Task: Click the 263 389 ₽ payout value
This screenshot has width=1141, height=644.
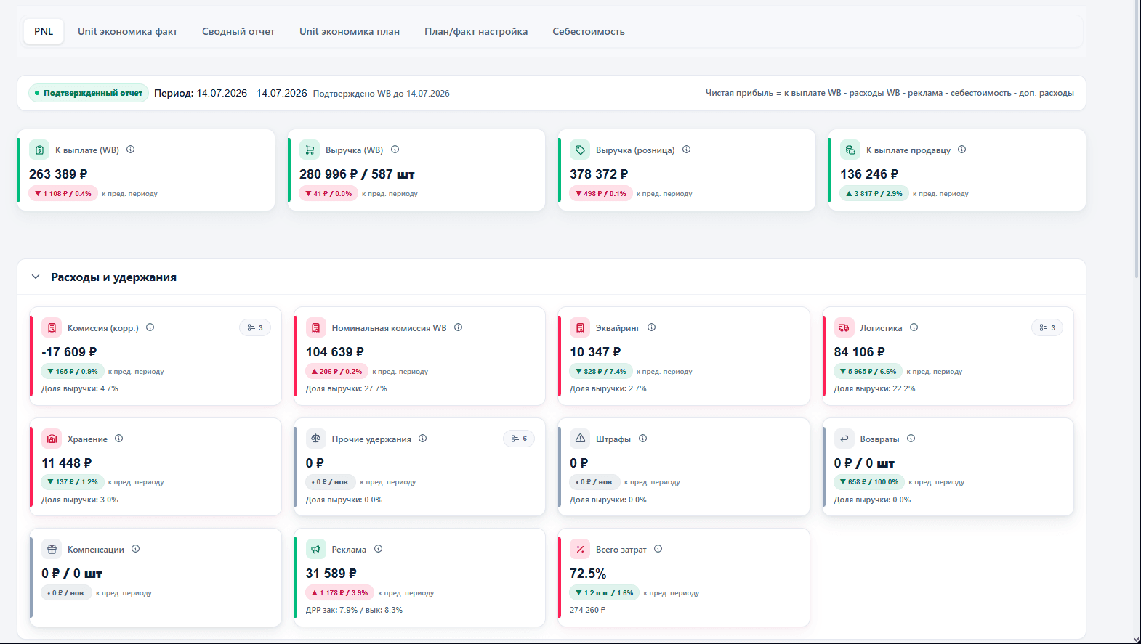Action: click(58, 174)
